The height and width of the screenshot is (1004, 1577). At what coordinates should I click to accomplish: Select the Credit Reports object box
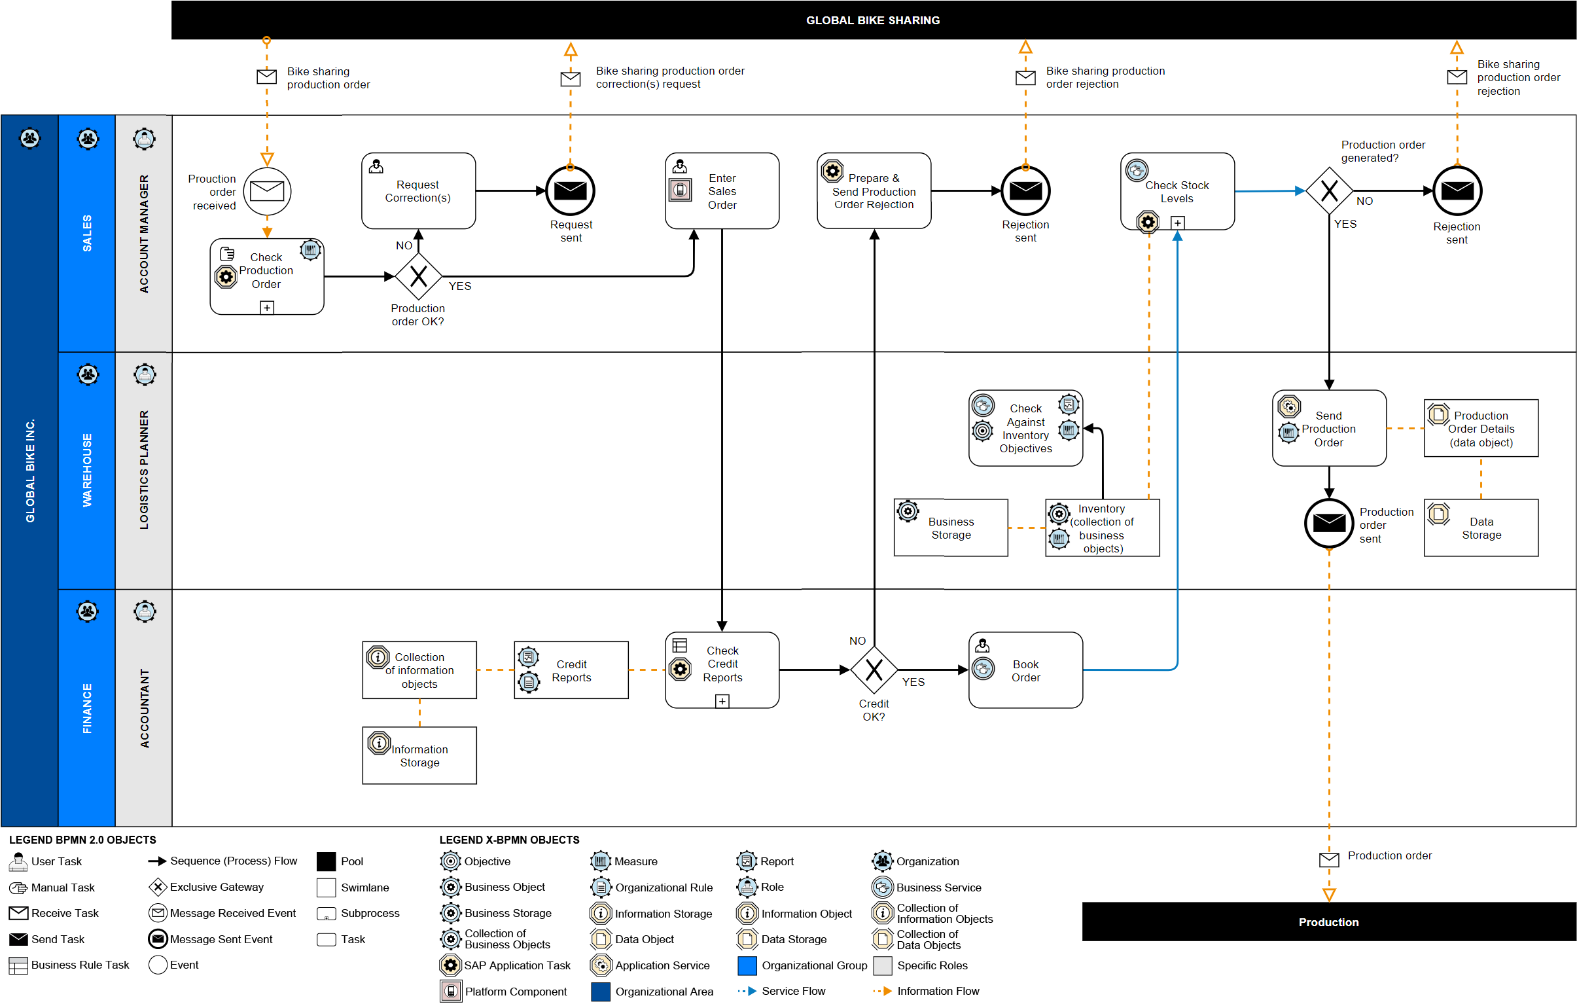point(571,670)
